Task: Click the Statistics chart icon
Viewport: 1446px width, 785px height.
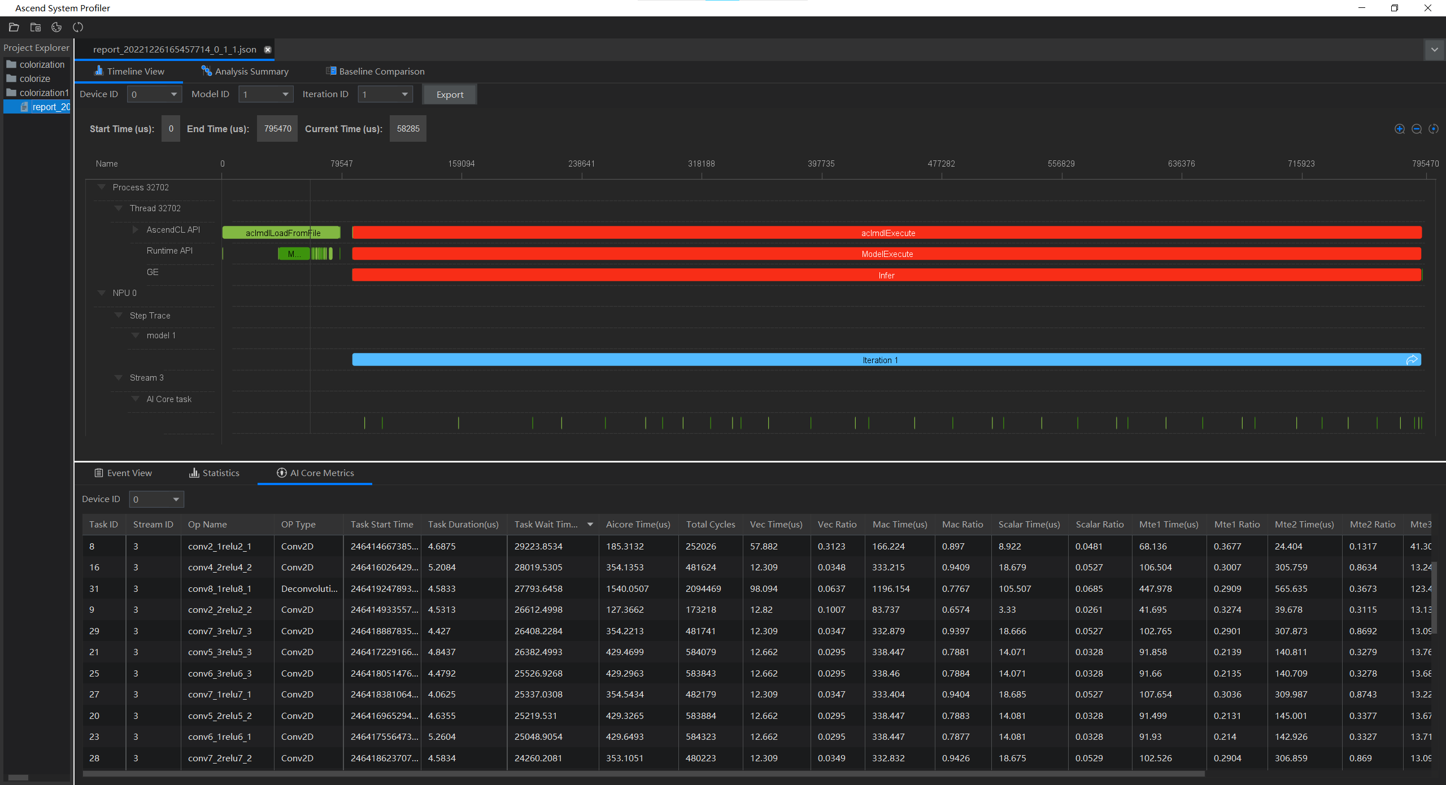Action: pyautogui.click(x=194, y=473)
